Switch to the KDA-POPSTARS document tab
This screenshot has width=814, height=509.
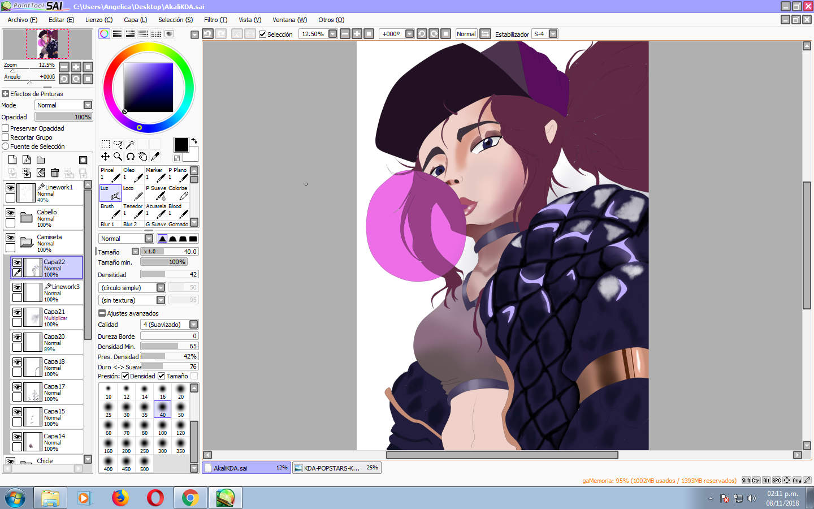tap(337, 468)
